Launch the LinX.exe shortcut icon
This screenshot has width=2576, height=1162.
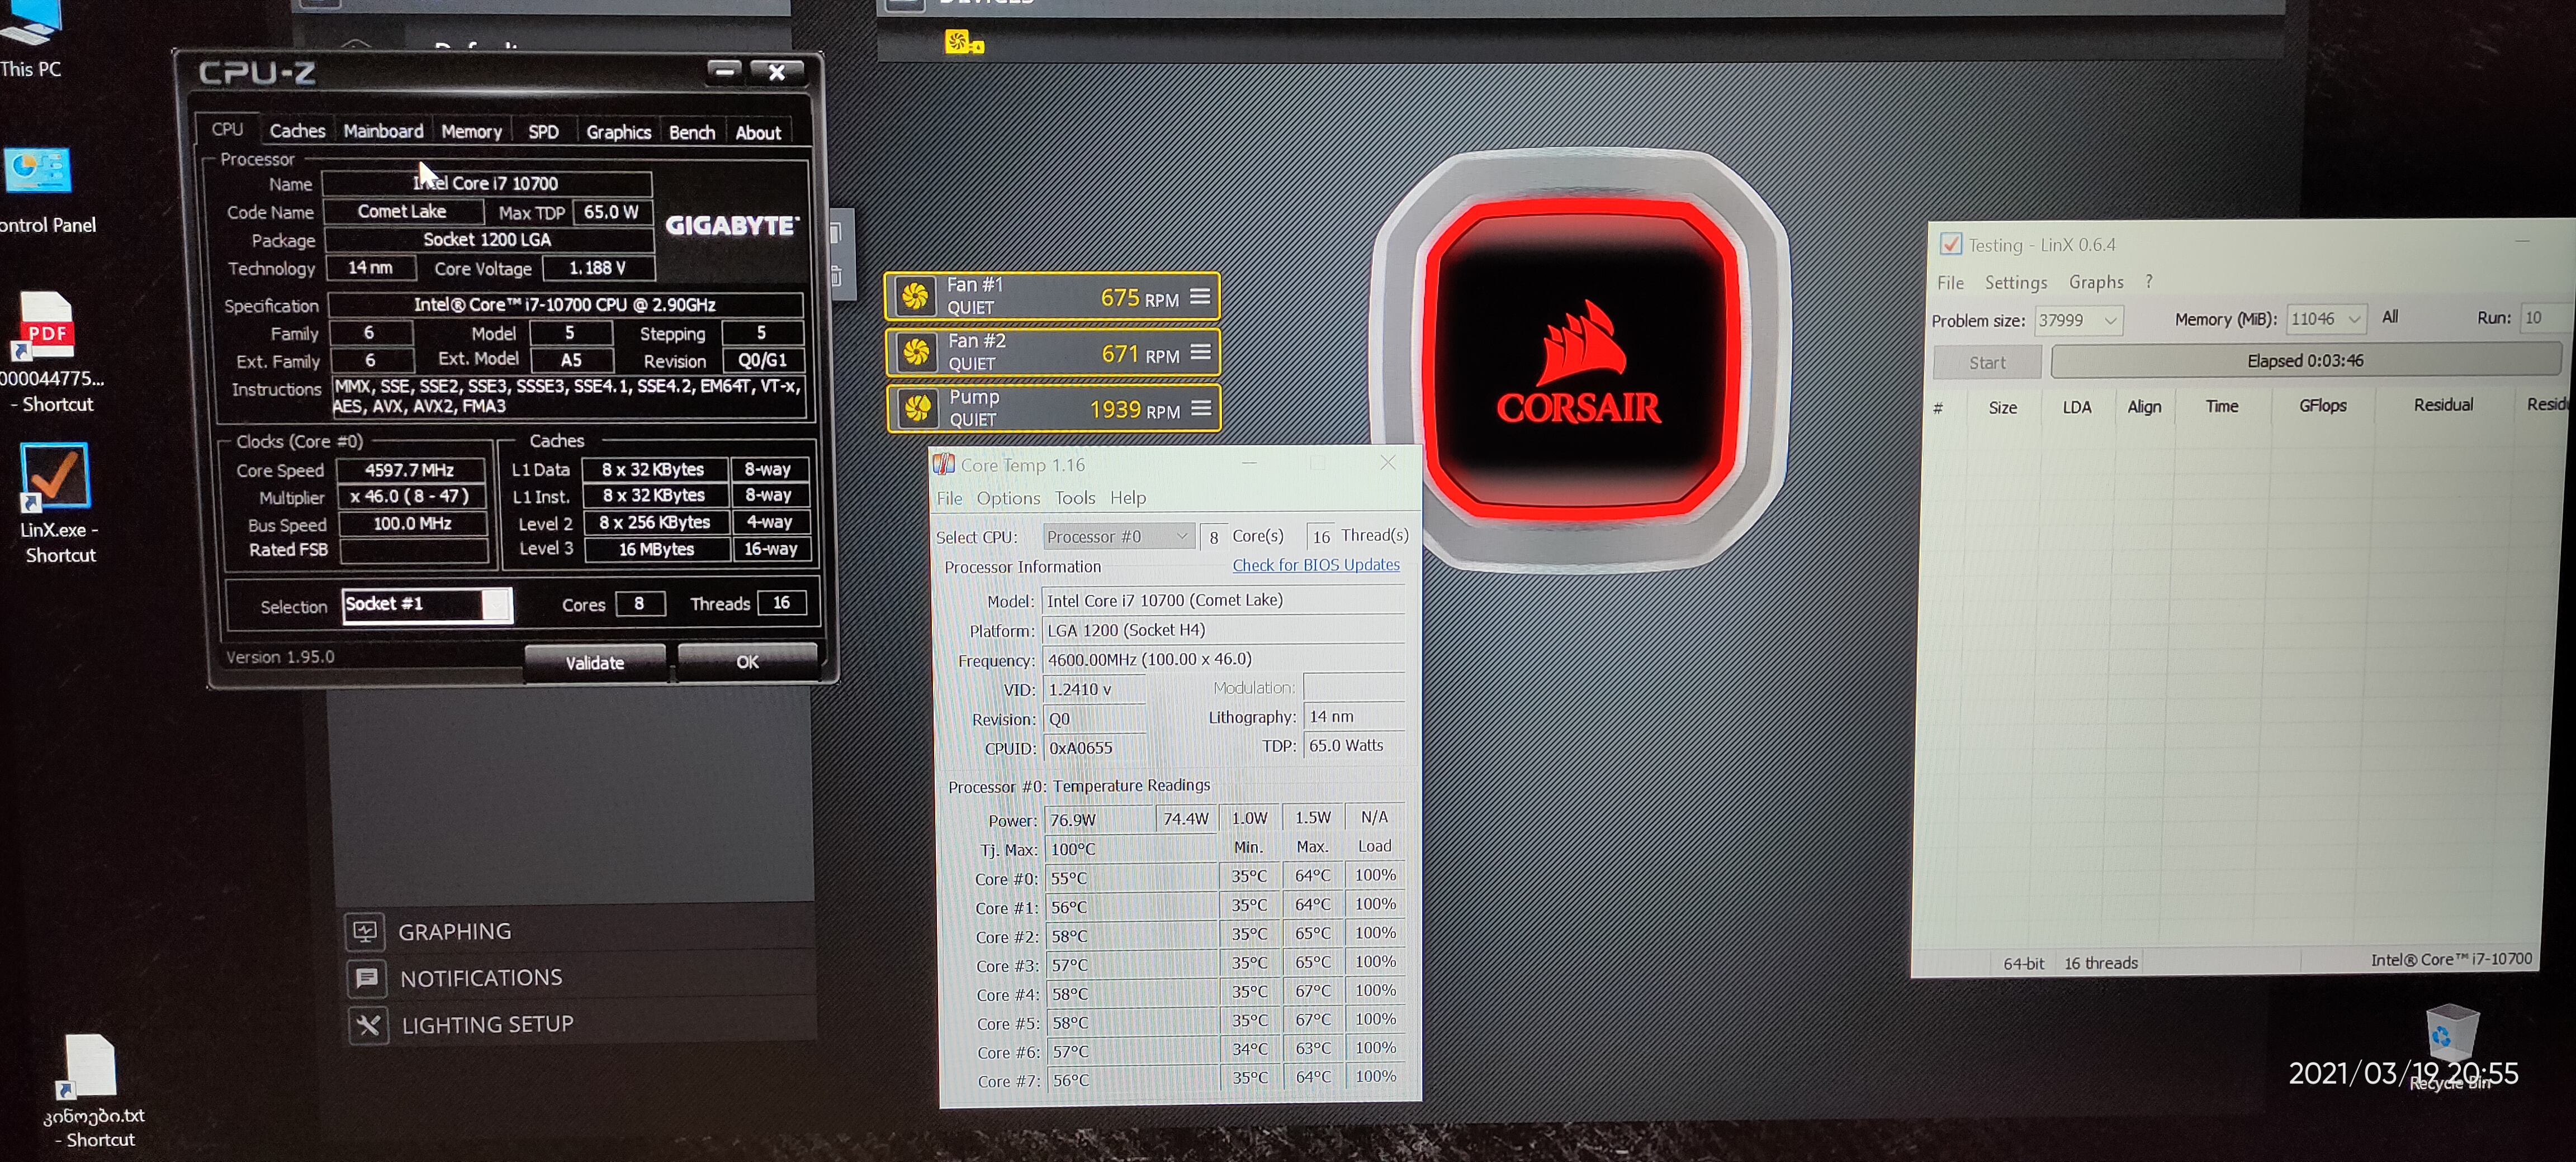tap(54, 478)
